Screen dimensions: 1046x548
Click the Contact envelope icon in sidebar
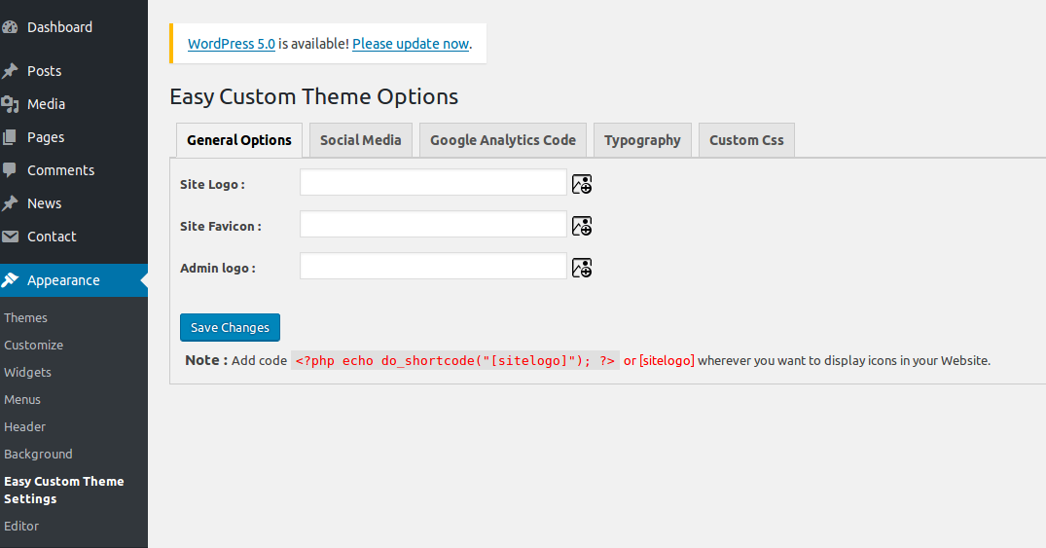coord(10,237)
